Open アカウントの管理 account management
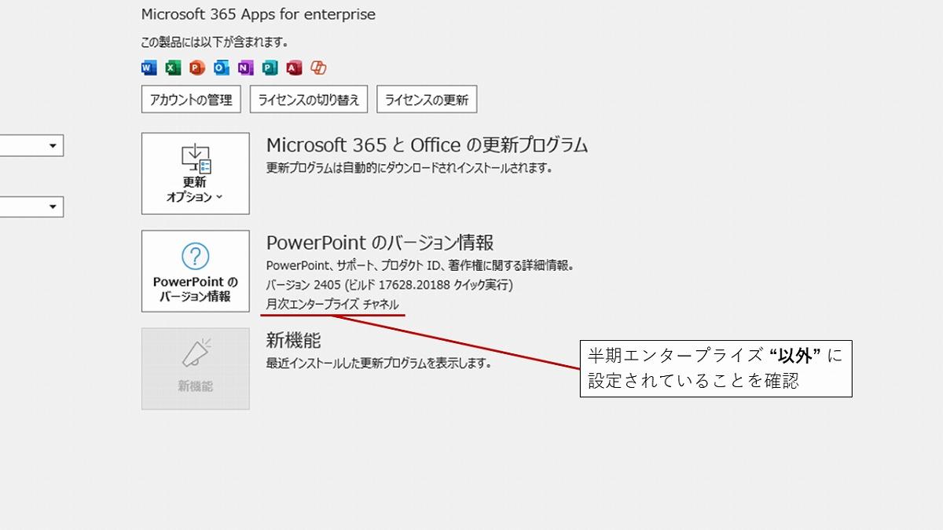 191,100
